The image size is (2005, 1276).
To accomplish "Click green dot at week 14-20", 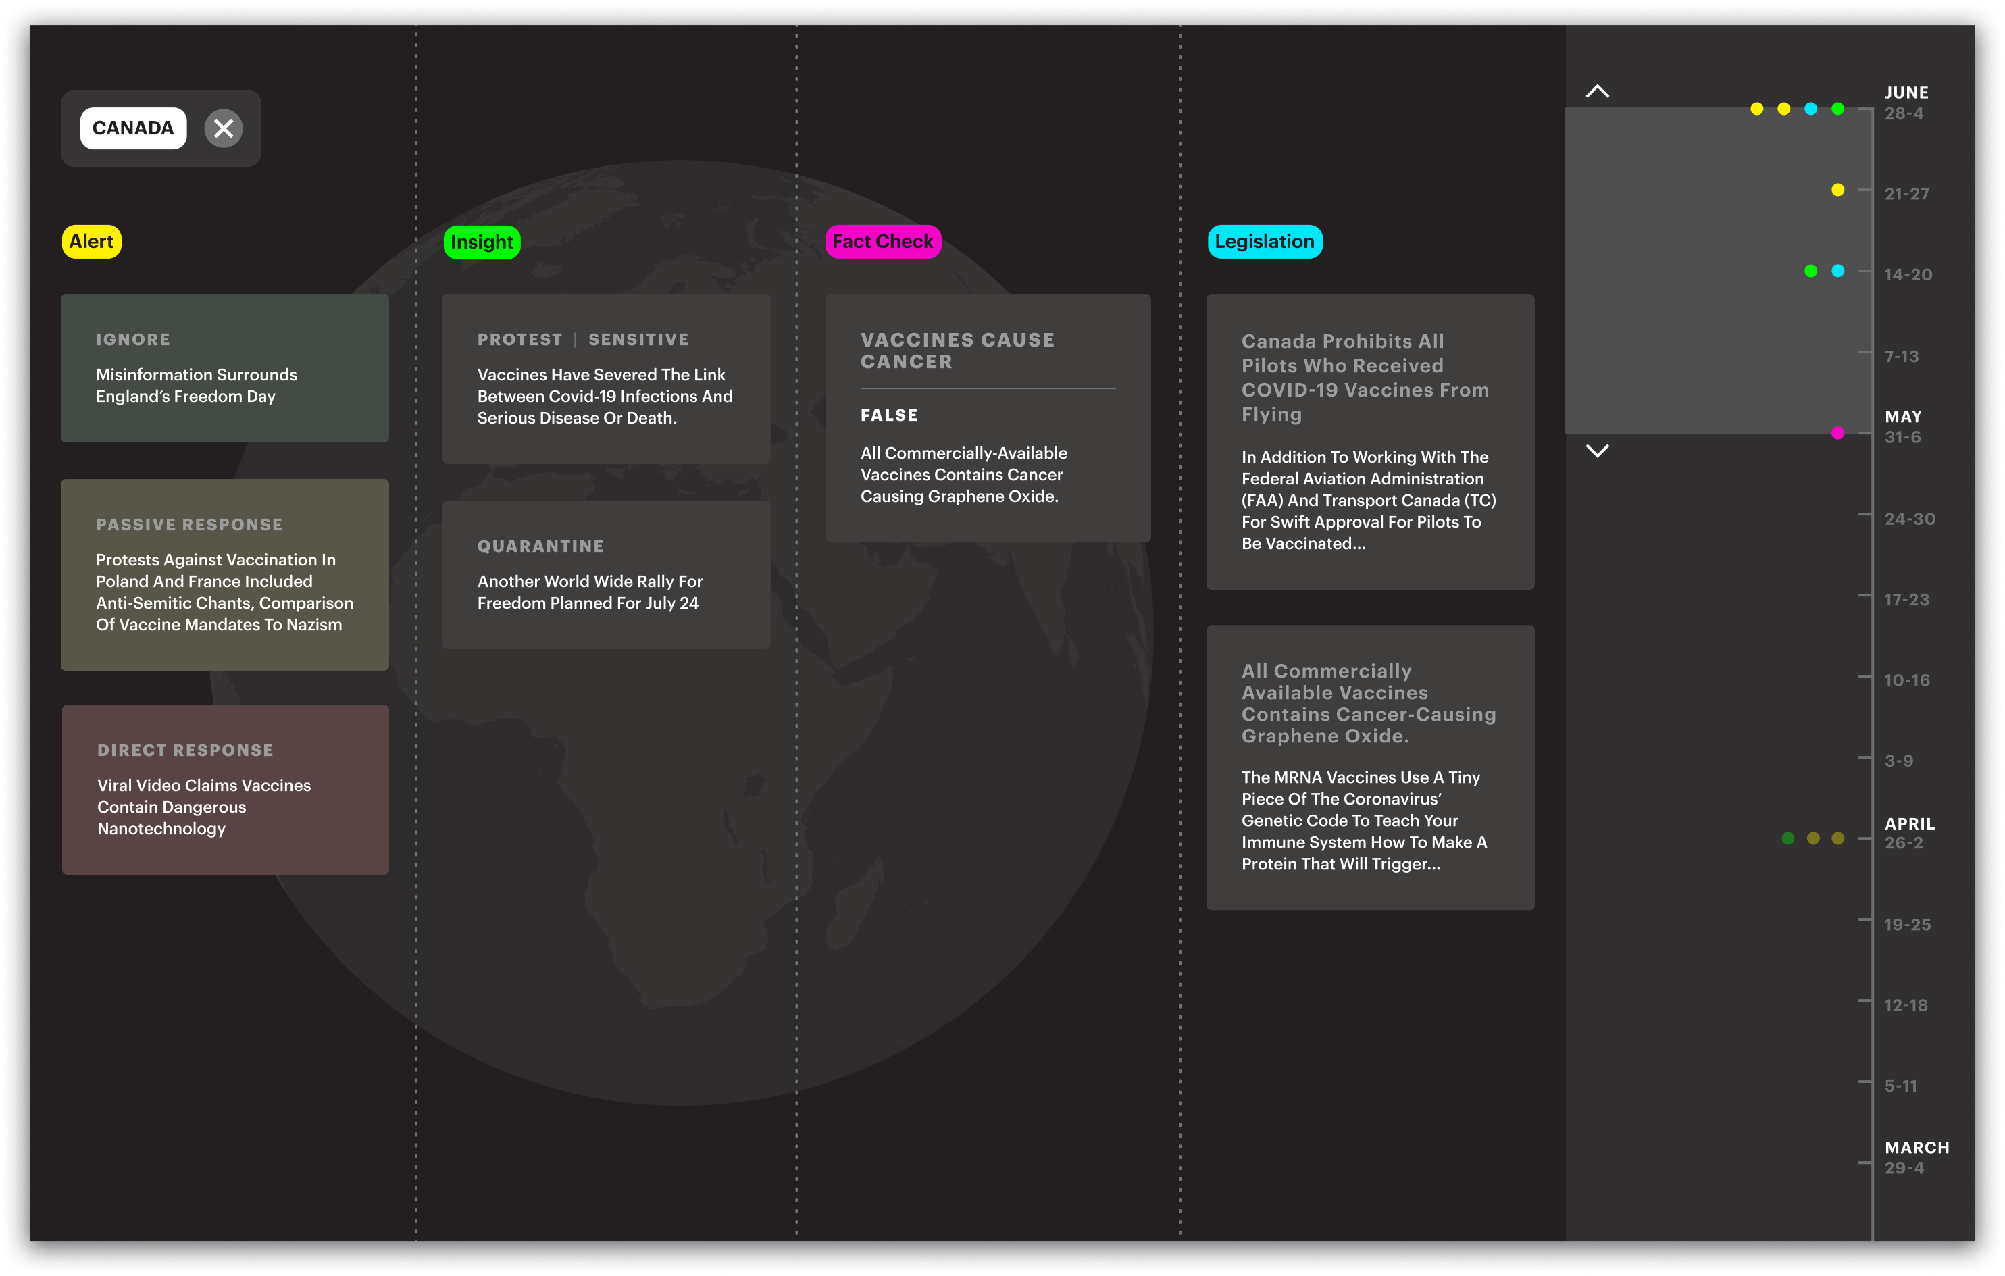I will pos(1810,270).
